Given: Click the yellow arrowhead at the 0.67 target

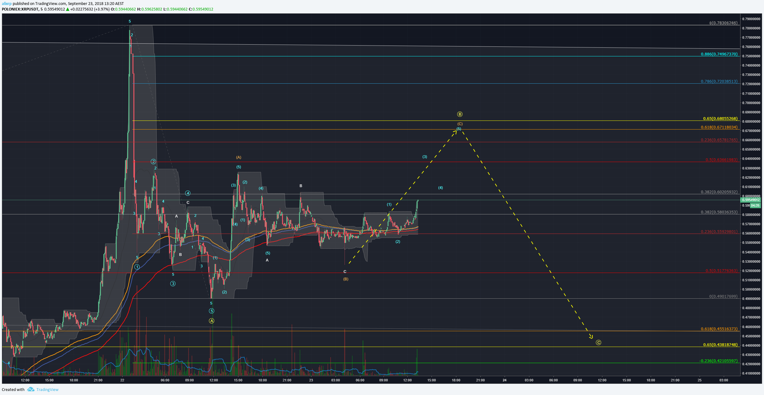Looking at the screenshot, I should 455,131.
